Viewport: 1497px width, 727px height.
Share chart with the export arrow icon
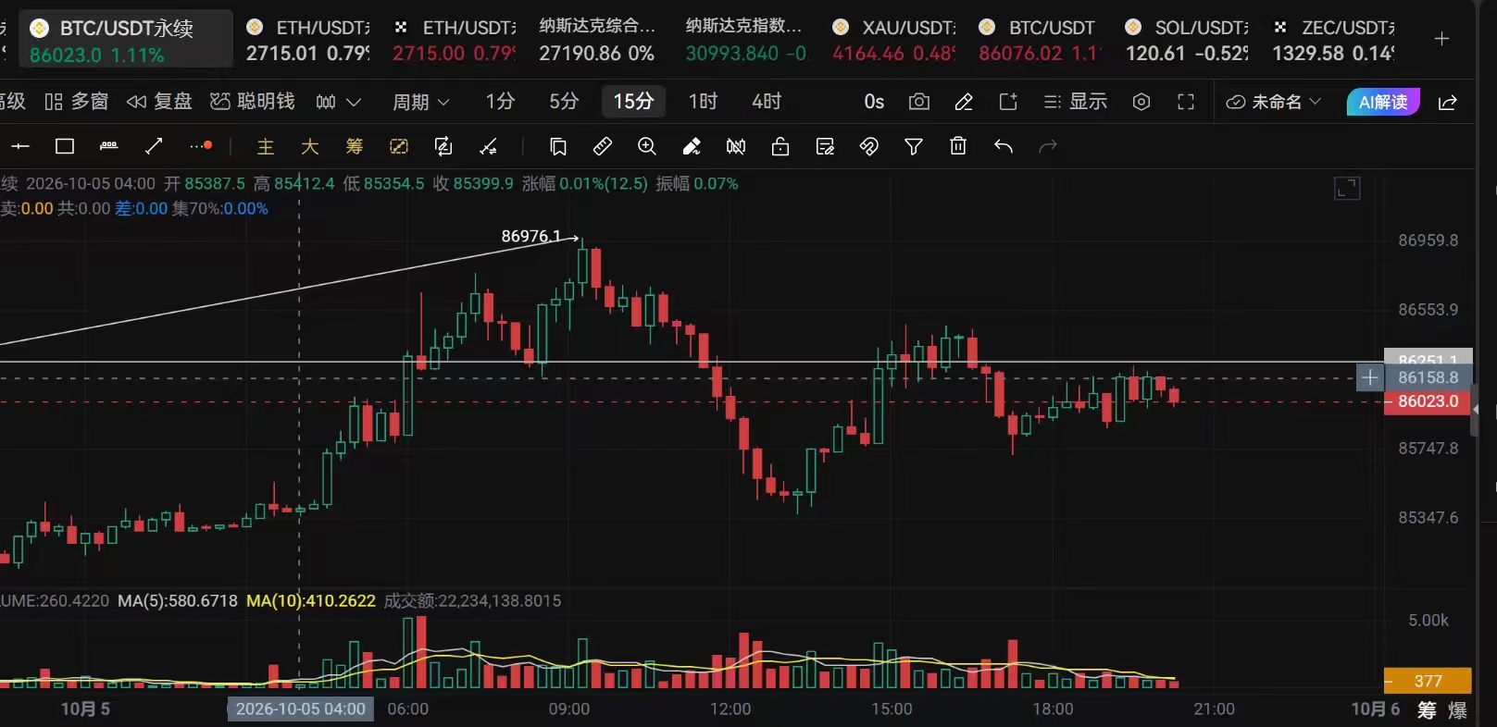coord(1448,102)
